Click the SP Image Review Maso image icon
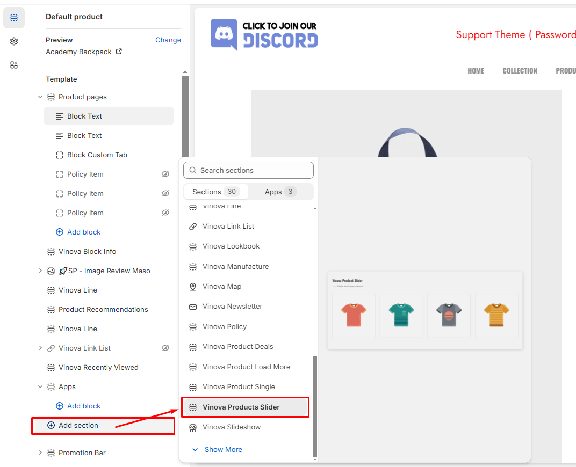576x467 pixels. click(x=51, y=271)
